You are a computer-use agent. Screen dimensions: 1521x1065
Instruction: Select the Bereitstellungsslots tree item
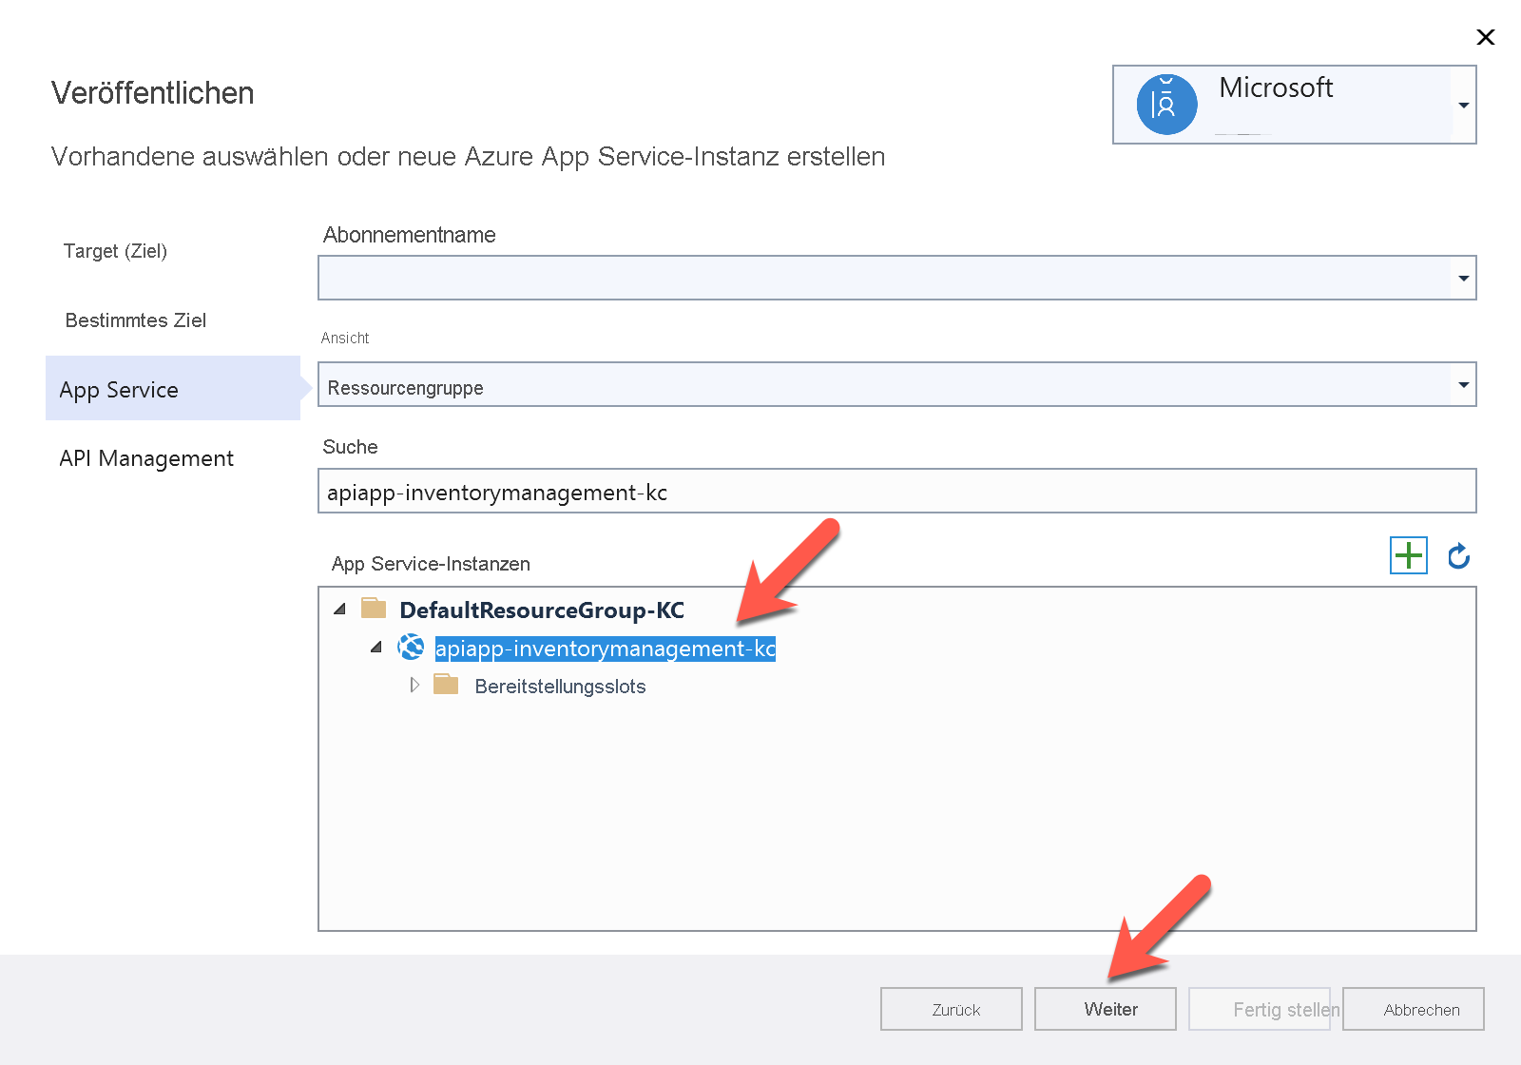(x=560, y=687)
